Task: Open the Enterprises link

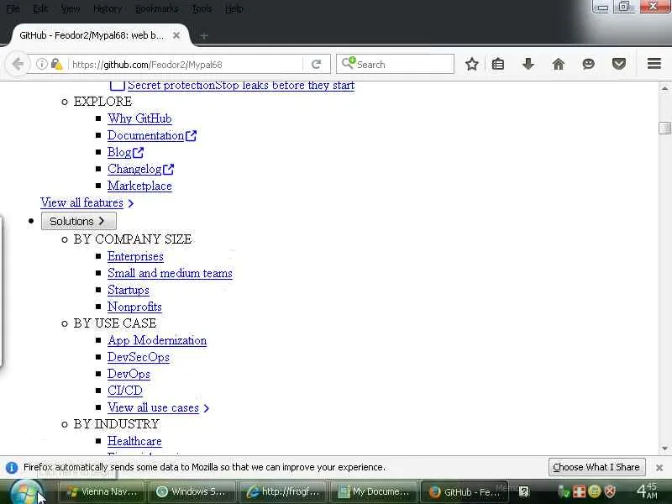Action: pos(135,257)
